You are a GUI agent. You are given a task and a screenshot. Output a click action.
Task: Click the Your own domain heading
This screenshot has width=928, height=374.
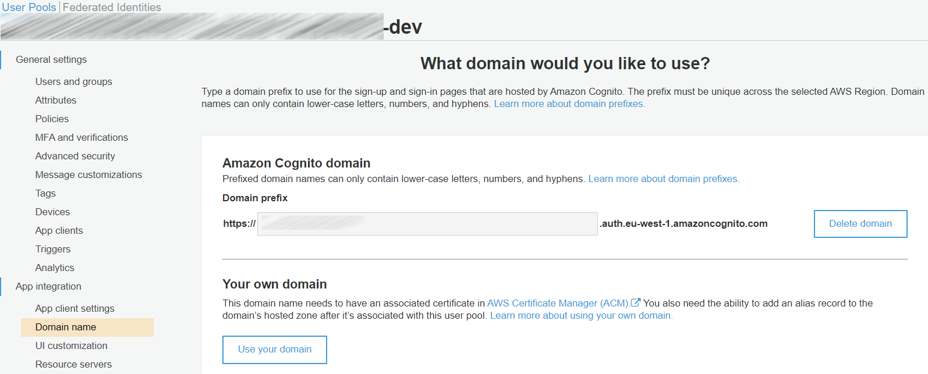[275, 284]
